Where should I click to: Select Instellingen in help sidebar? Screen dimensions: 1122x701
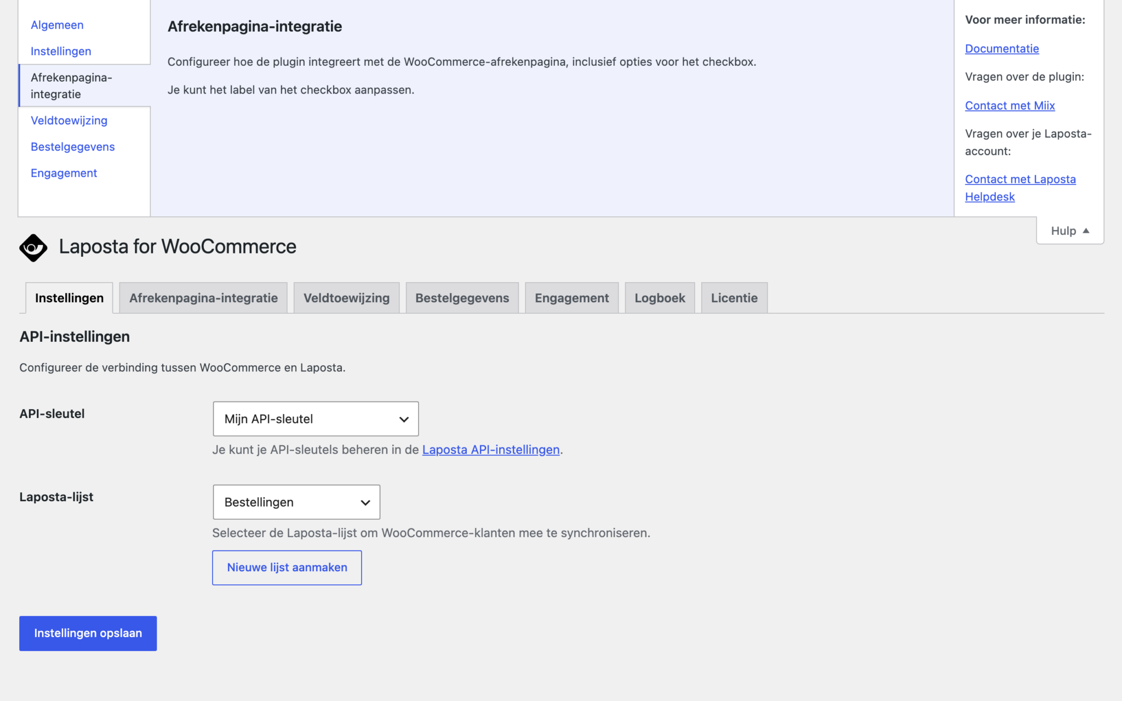tap(61, 51)
